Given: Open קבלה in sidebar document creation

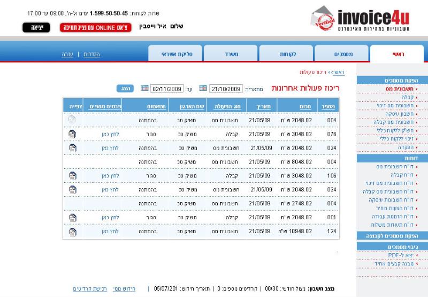Looking at the screenshot, I should pyautogui.click(x=407, y=97).
